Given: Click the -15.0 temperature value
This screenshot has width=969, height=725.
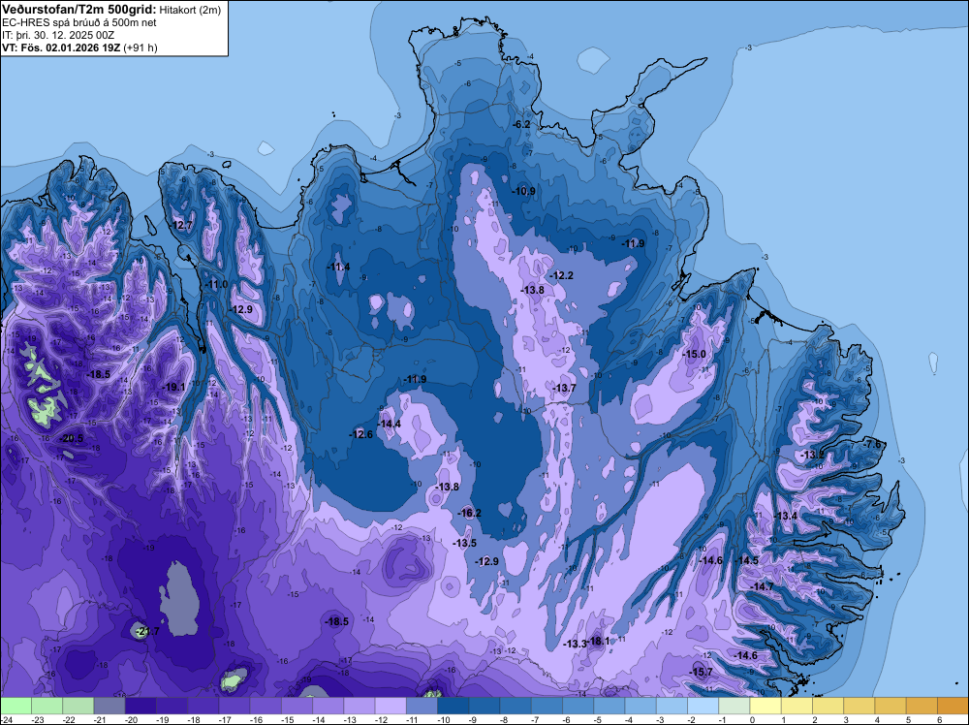Looking at the screenshot, I should coord(694,354).
